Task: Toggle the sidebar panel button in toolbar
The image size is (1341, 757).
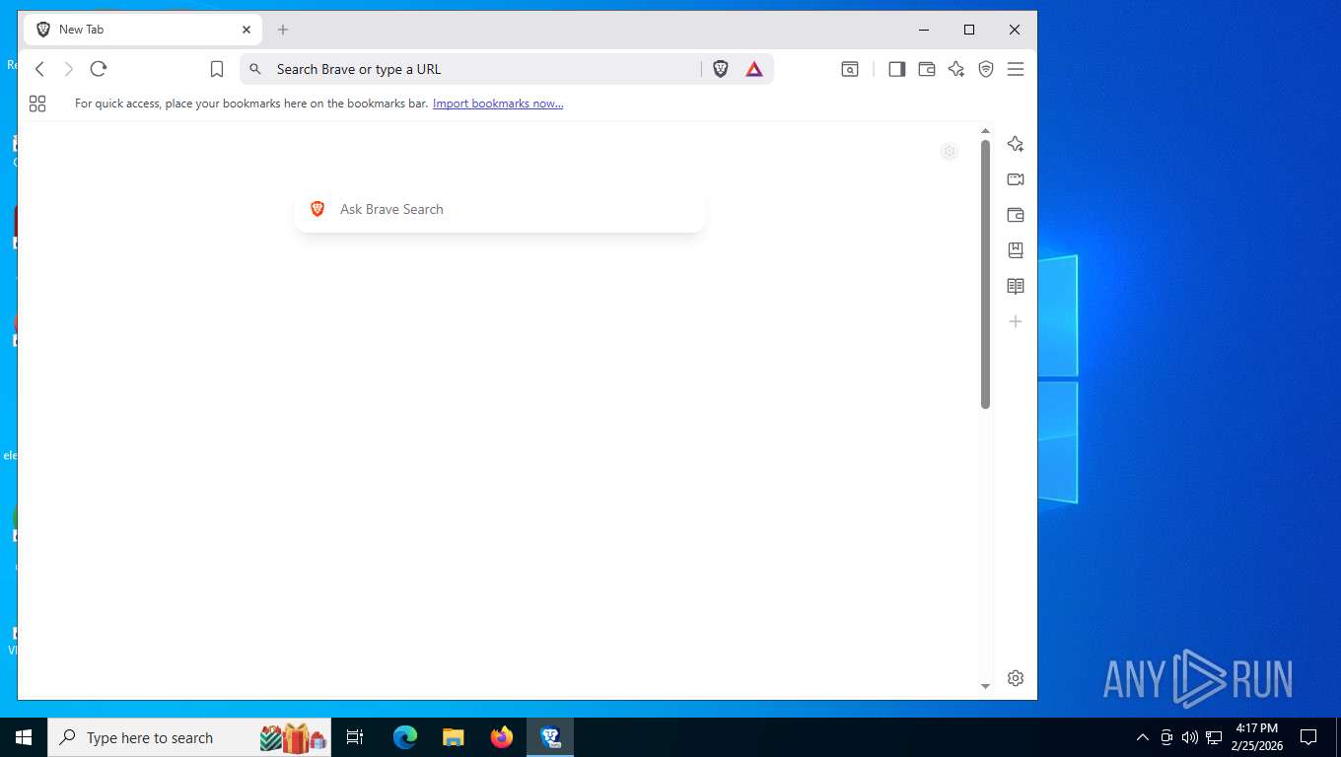Action: [896, 69]
